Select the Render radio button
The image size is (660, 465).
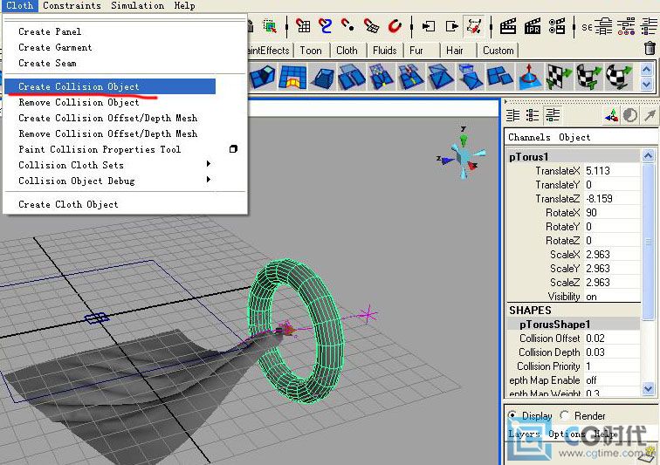565,415
